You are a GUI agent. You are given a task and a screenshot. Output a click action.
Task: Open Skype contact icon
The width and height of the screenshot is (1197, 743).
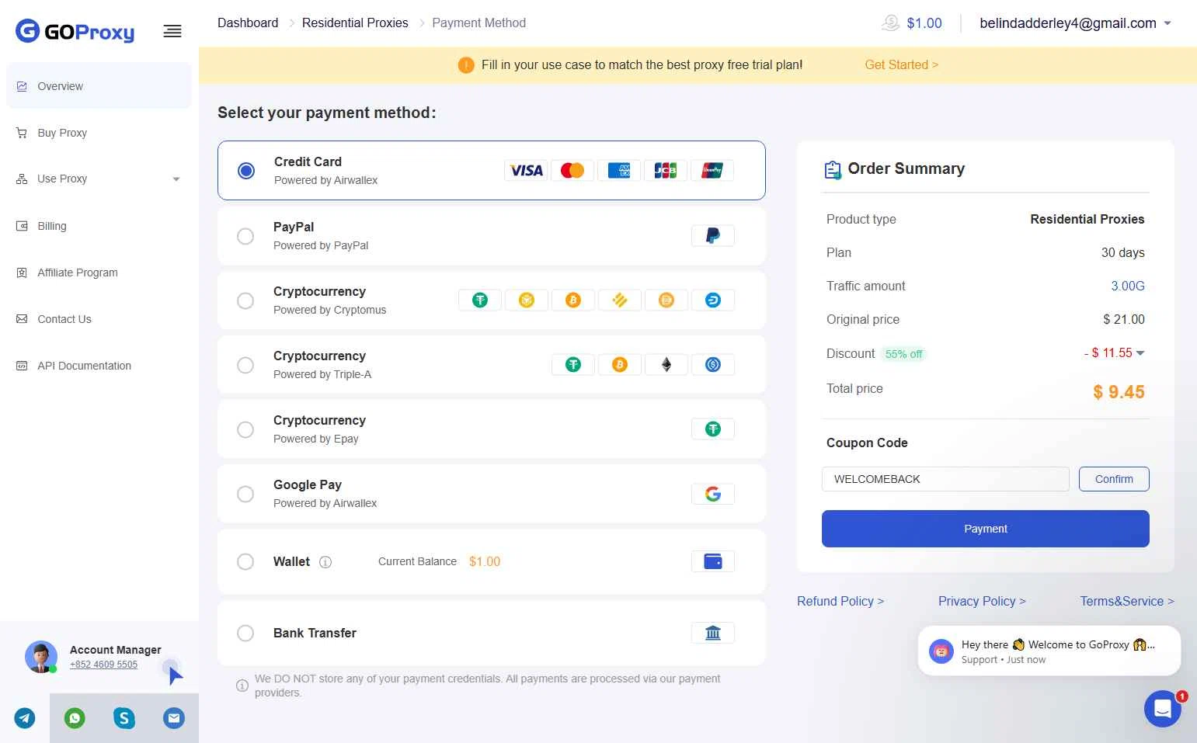pos(124,718)
